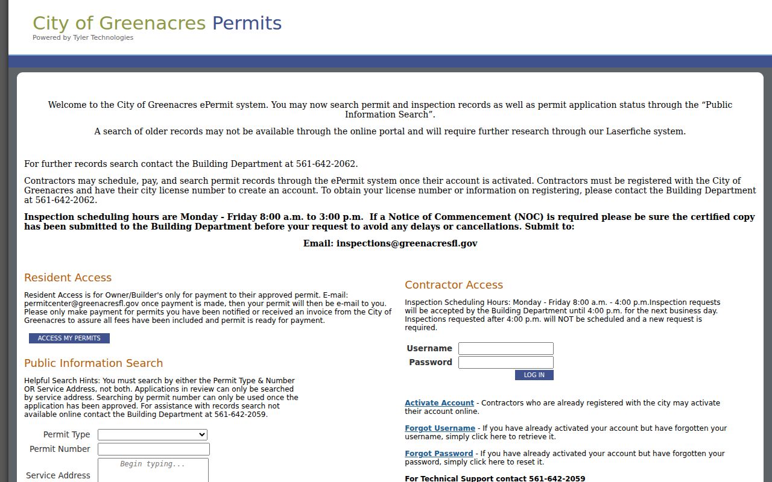Open the Forgot Password link
772x482 pixels.
438,454
